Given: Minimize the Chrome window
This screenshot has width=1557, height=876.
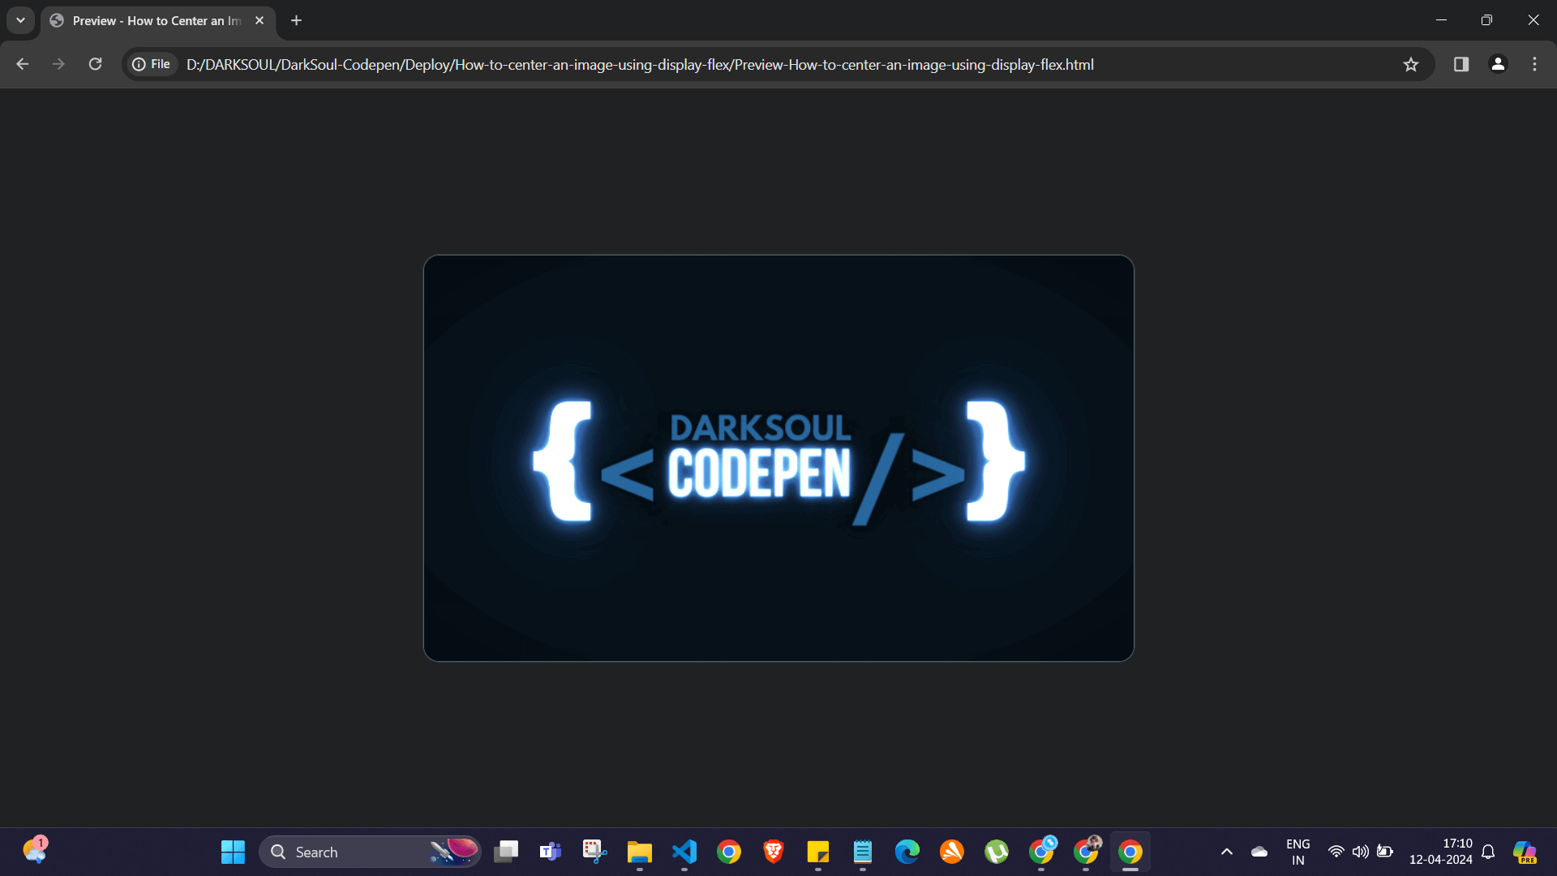Looking at the screenshot, I should [1441, 20].
